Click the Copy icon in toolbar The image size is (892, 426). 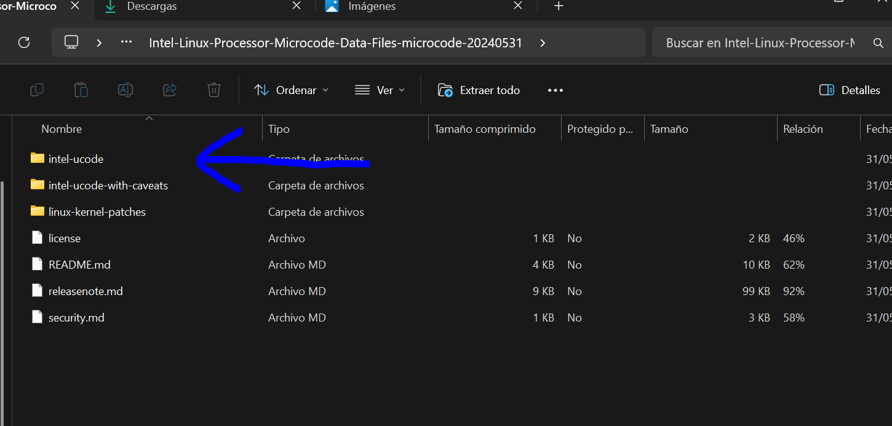pyautogui.click(x=37, y=90)
